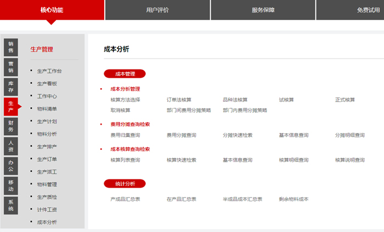Choose 生产排产 in the left menu
Image resolution: width=384 pixels, height=232 pixels.
tap(47, 147)
